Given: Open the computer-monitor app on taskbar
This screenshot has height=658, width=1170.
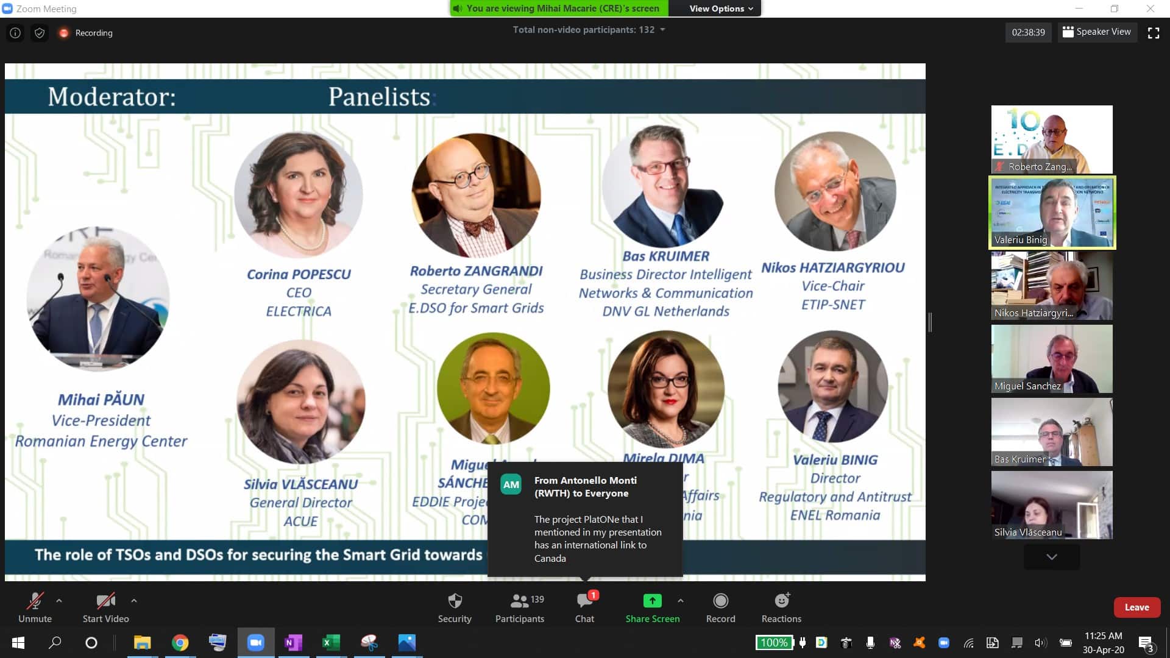Looking at the screenshot, I should (x=218, y=643).
